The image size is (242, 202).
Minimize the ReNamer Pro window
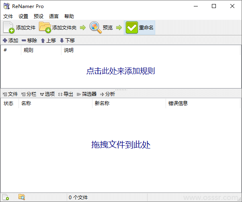click(196, 6)
